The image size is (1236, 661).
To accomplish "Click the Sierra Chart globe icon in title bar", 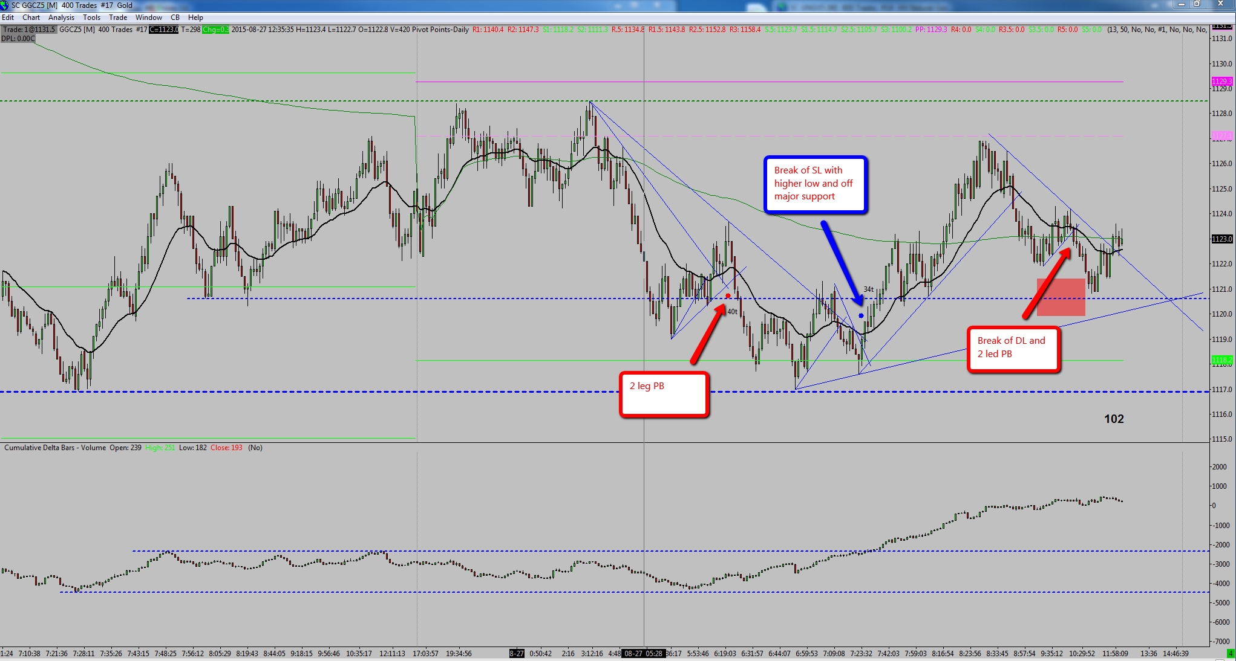I will coord(5,5).
